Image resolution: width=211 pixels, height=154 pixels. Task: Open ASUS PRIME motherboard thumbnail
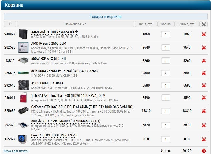(23, 85)
